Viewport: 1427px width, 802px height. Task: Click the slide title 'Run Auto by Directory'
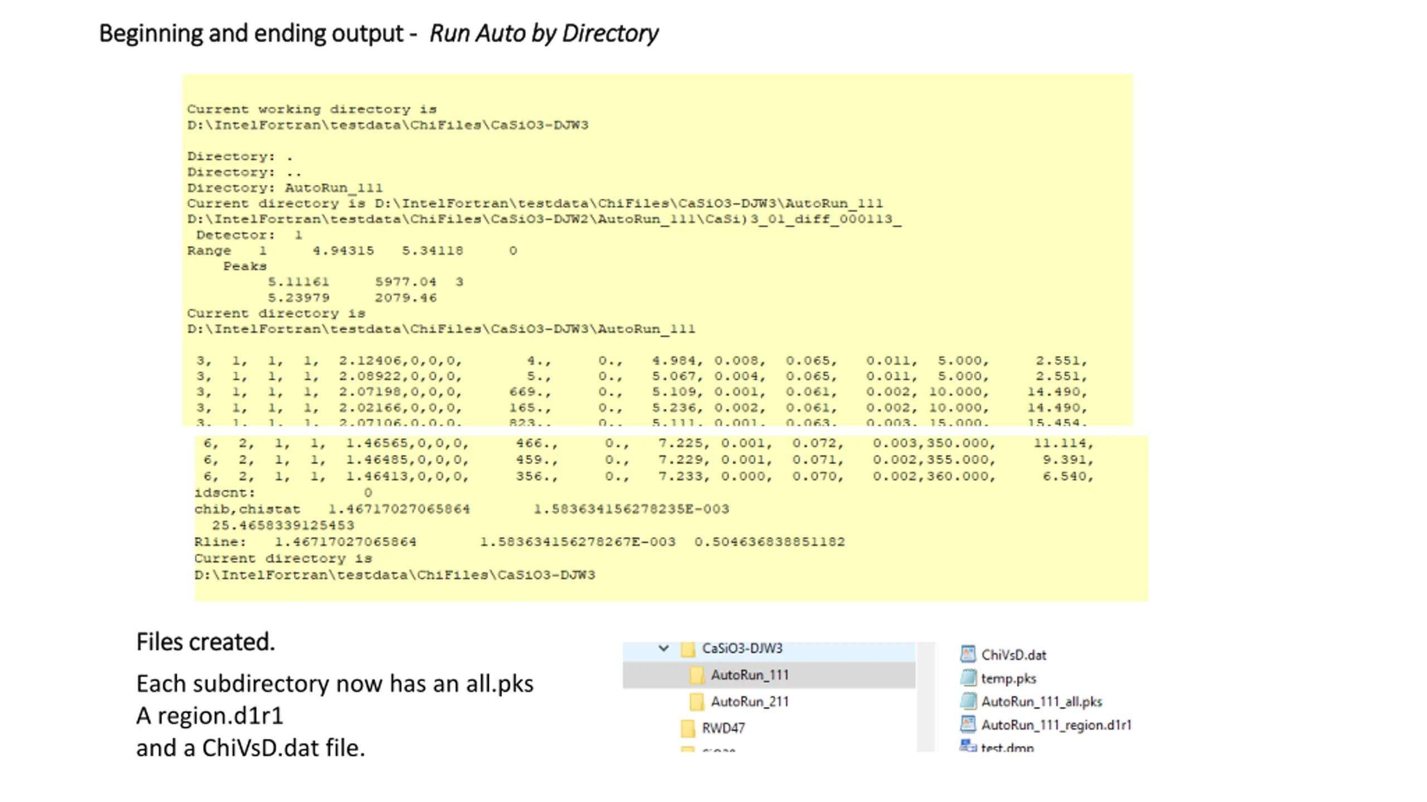coord(544,33)
